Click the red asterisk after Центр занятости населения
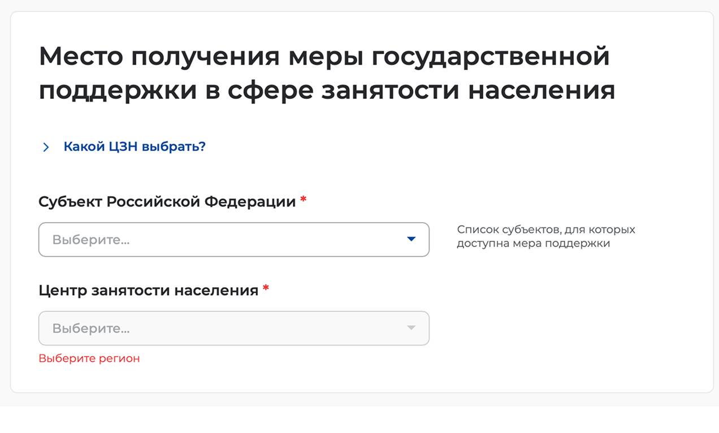 coord(266,289)
